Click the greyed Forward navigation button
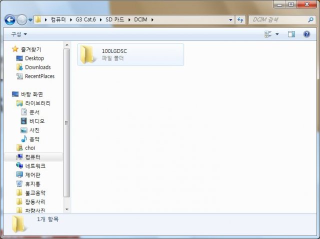This screenshot has width=320, height=239. coord(21,20)
